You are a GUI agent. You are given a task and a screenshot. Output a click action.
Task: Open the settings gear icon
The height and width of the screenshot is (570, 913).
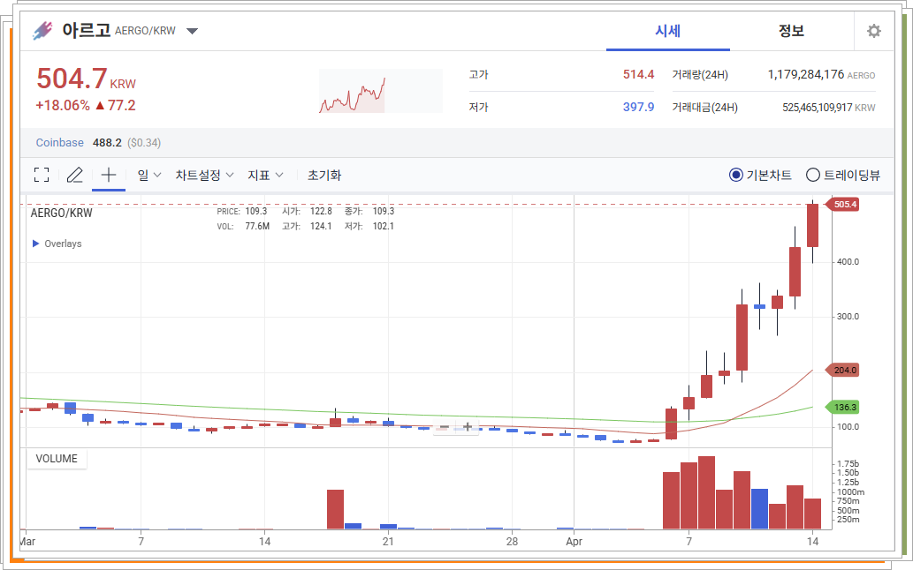[873, 30]
